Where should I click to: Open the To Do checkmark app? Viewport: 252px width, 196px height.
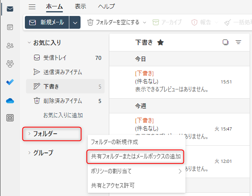(10, 82)
